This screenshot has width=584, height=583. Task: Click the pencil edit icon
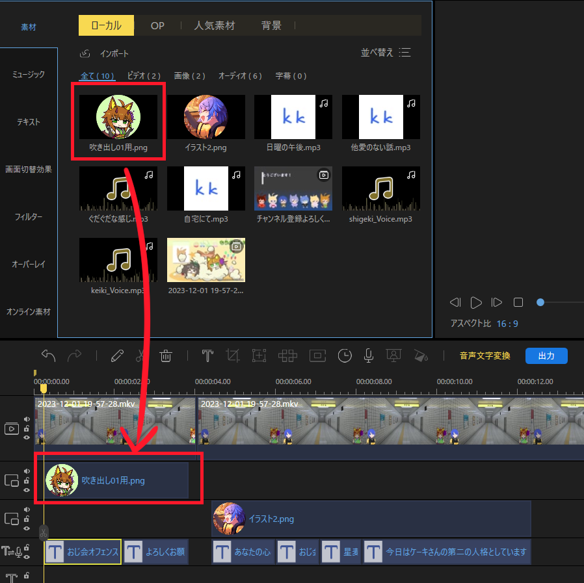(x=117, y=356)
